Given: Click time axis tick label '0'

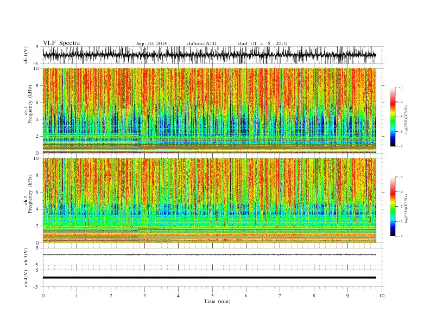Looking at the screenshot, I should pyautogui.click(x=43, y=296).
